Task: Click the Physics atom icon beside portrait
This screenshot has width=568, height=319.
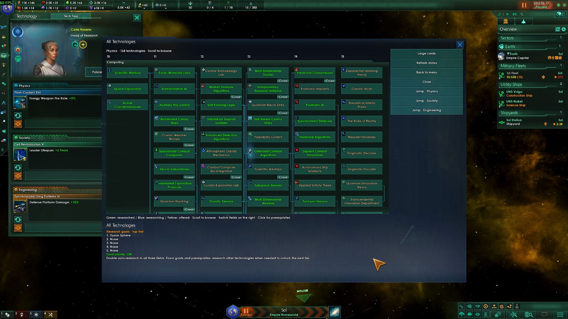Action: point(18,32)
